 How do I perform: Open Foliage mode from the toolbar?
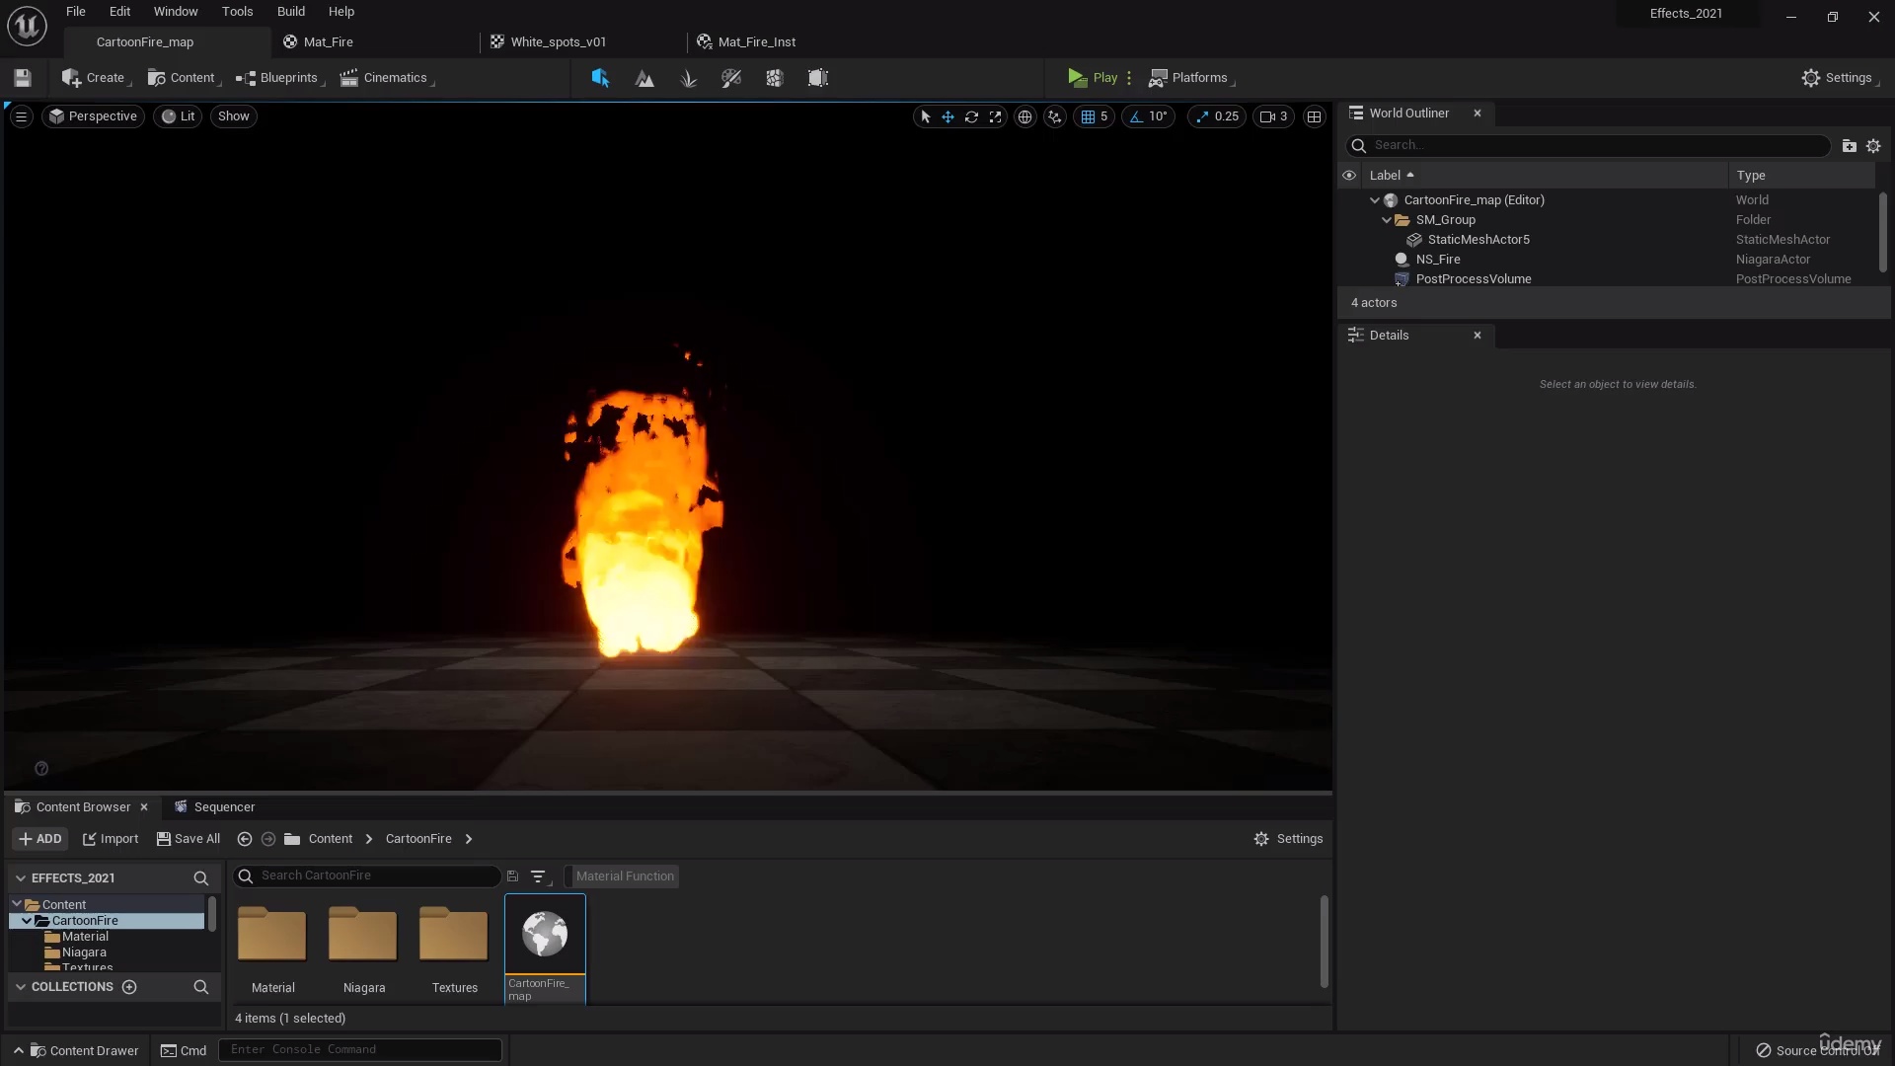[689, 78]
